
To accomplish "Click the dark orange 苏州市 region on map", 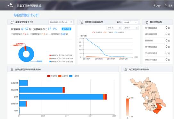I will [x=158, y=108].
